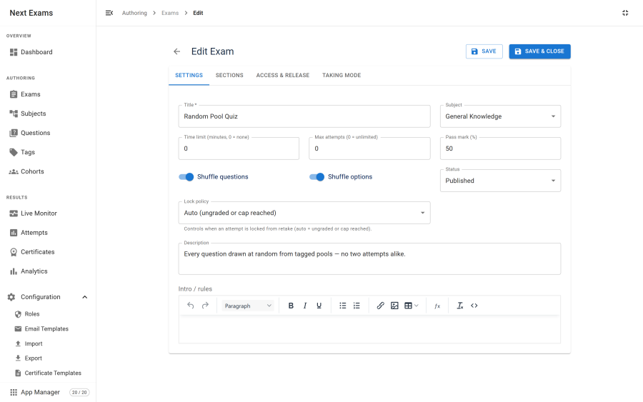Click the Time limit field
Image resolution: width=643 pixels, height=402 pixels.
[x=239, y=149]
